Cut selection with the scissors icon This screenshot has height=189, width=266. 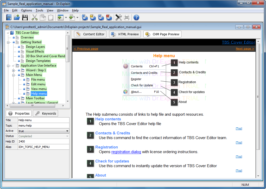[35, 17]
